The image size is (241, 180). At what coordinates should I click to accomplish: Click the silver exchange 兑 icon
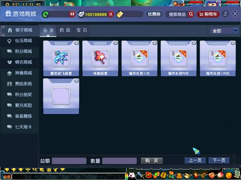pos(111,14)
